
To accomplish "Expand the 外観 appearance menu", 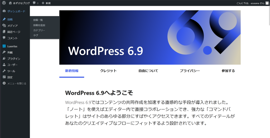I will [10, 52].
